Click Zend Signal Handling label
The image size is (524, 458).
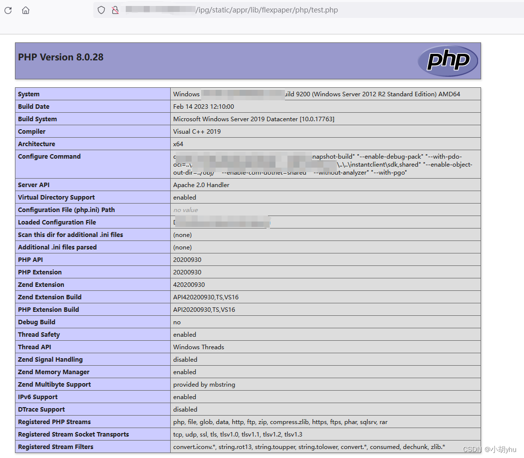(x=50, y=359)
